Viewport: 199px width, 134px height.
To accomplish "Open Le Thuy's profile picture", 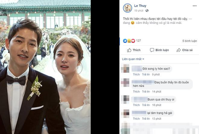I will tap(128, 8).
